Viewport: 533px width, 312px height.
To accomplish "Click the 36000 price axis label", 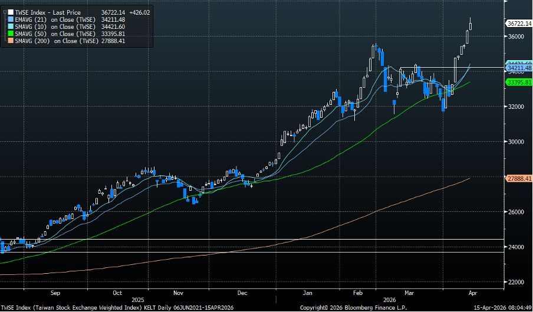I will [x=515, y=36].
